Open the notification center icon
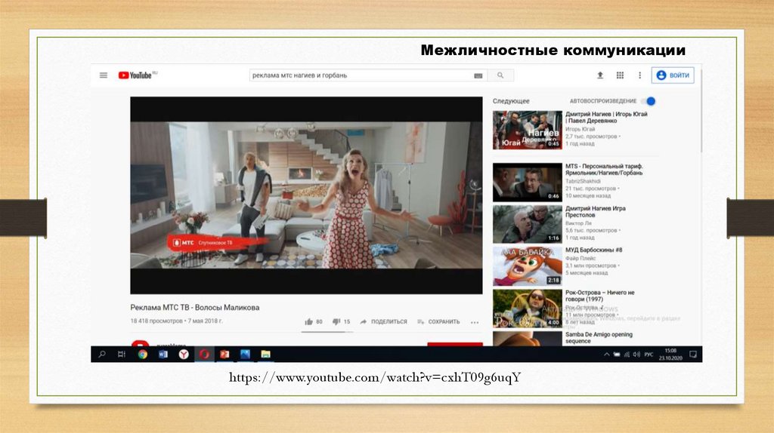774x433 pixels. point(692,355)
